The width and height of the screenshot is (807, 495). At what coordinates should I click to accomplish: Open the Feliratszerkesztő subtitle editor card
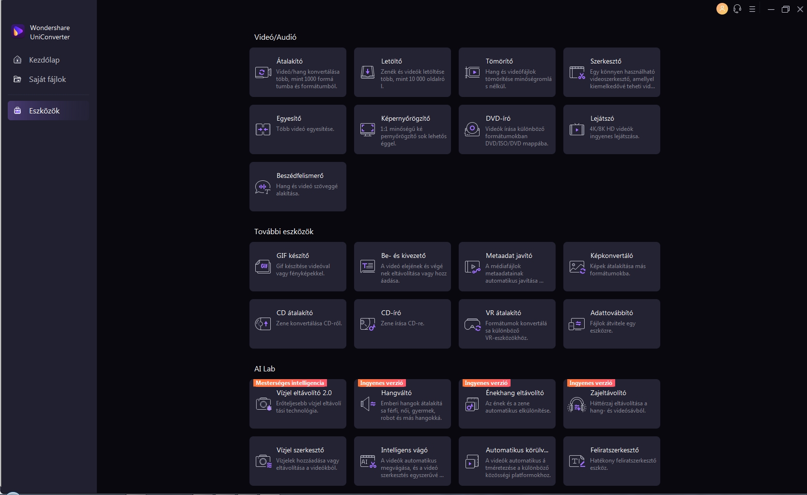[x=611, y=461]
